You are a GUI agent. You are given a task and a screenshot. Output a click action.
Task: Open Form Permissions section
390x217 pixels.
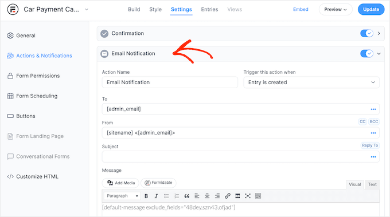(x=38, y=76)
